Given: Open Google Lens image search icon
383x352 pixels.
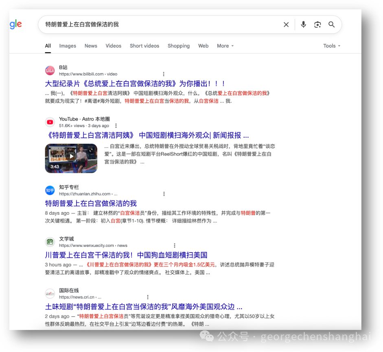Looking at the screenshot, I should tap(317, 24).
